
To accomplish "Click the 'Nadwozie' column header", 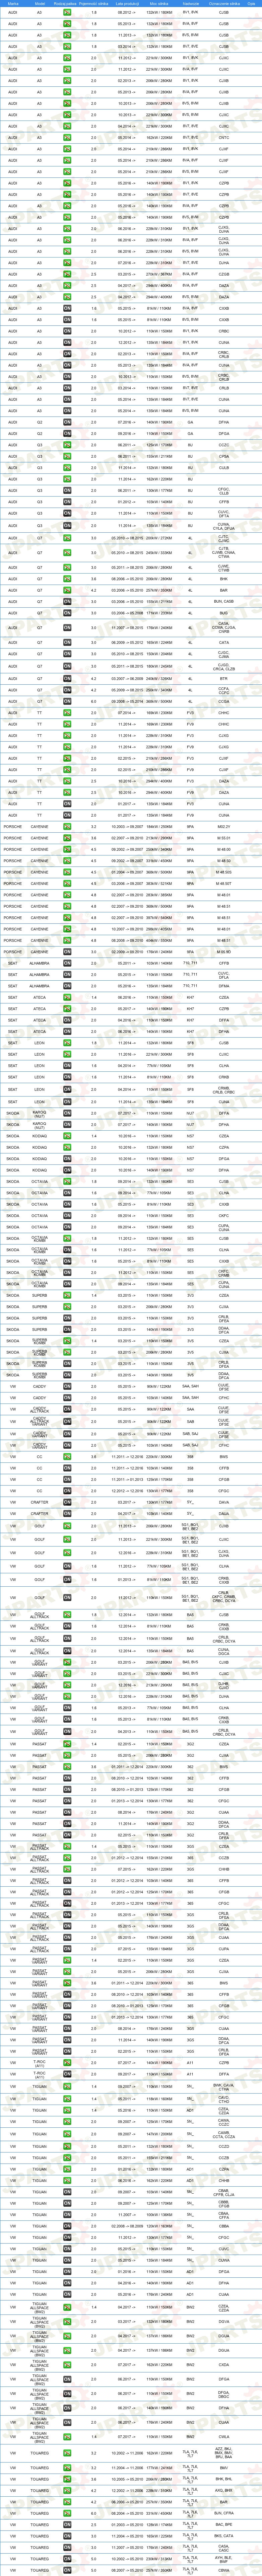I will pyautogui.click(x=191, y=4).
